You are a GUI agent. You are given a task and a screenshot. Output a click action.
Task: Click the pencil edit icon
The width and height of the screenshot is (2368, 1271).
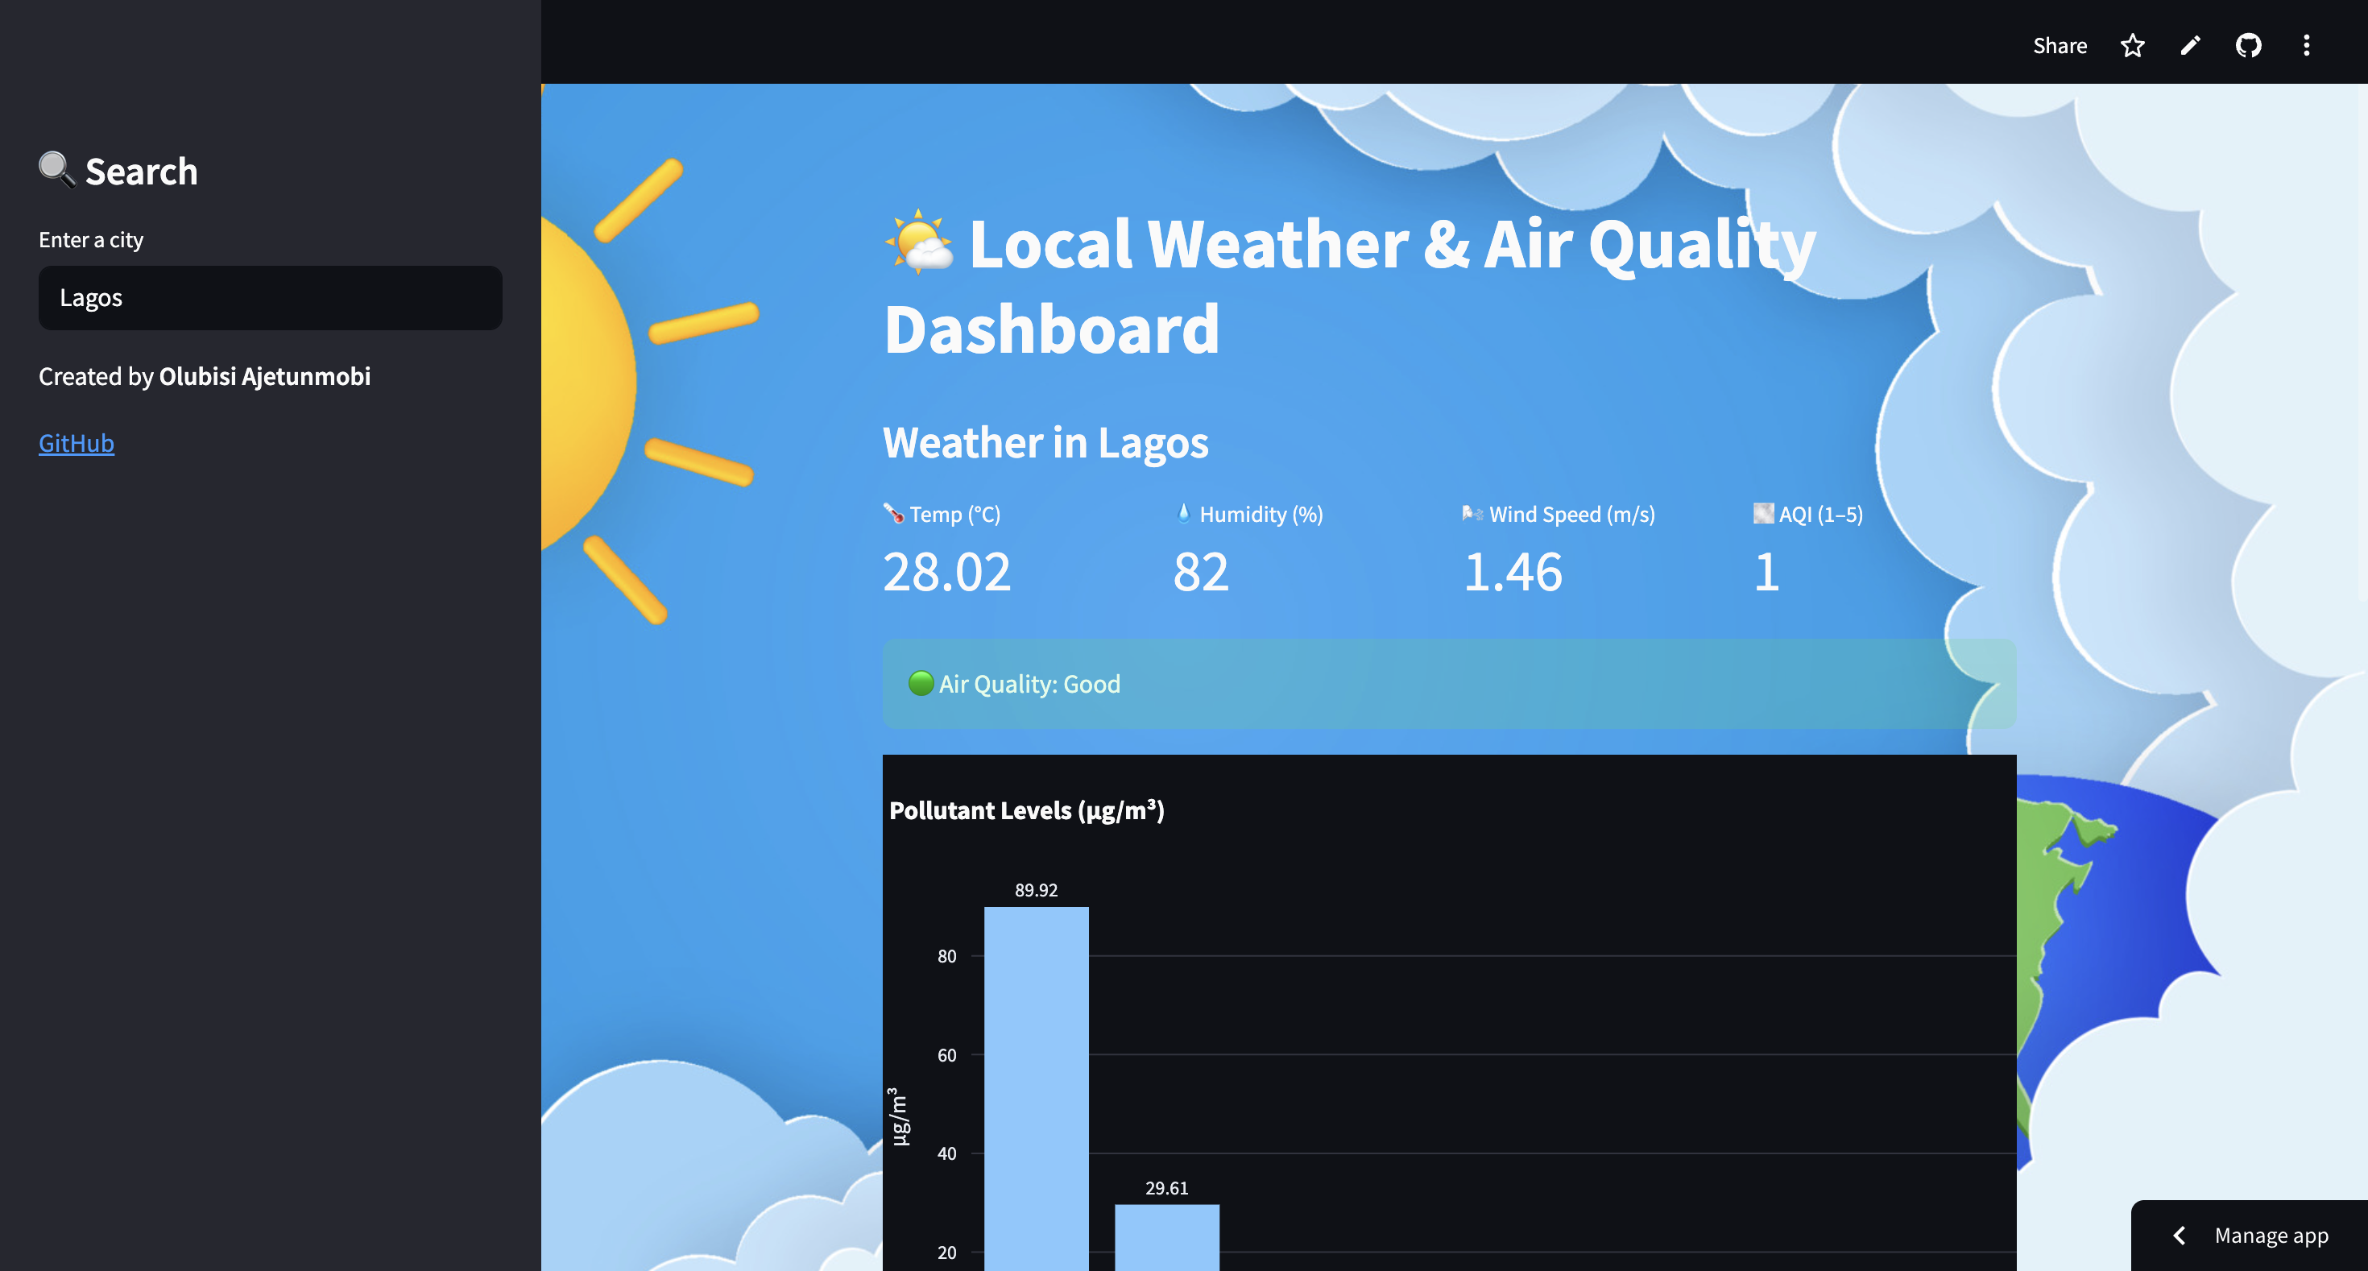click(2191, 46)
